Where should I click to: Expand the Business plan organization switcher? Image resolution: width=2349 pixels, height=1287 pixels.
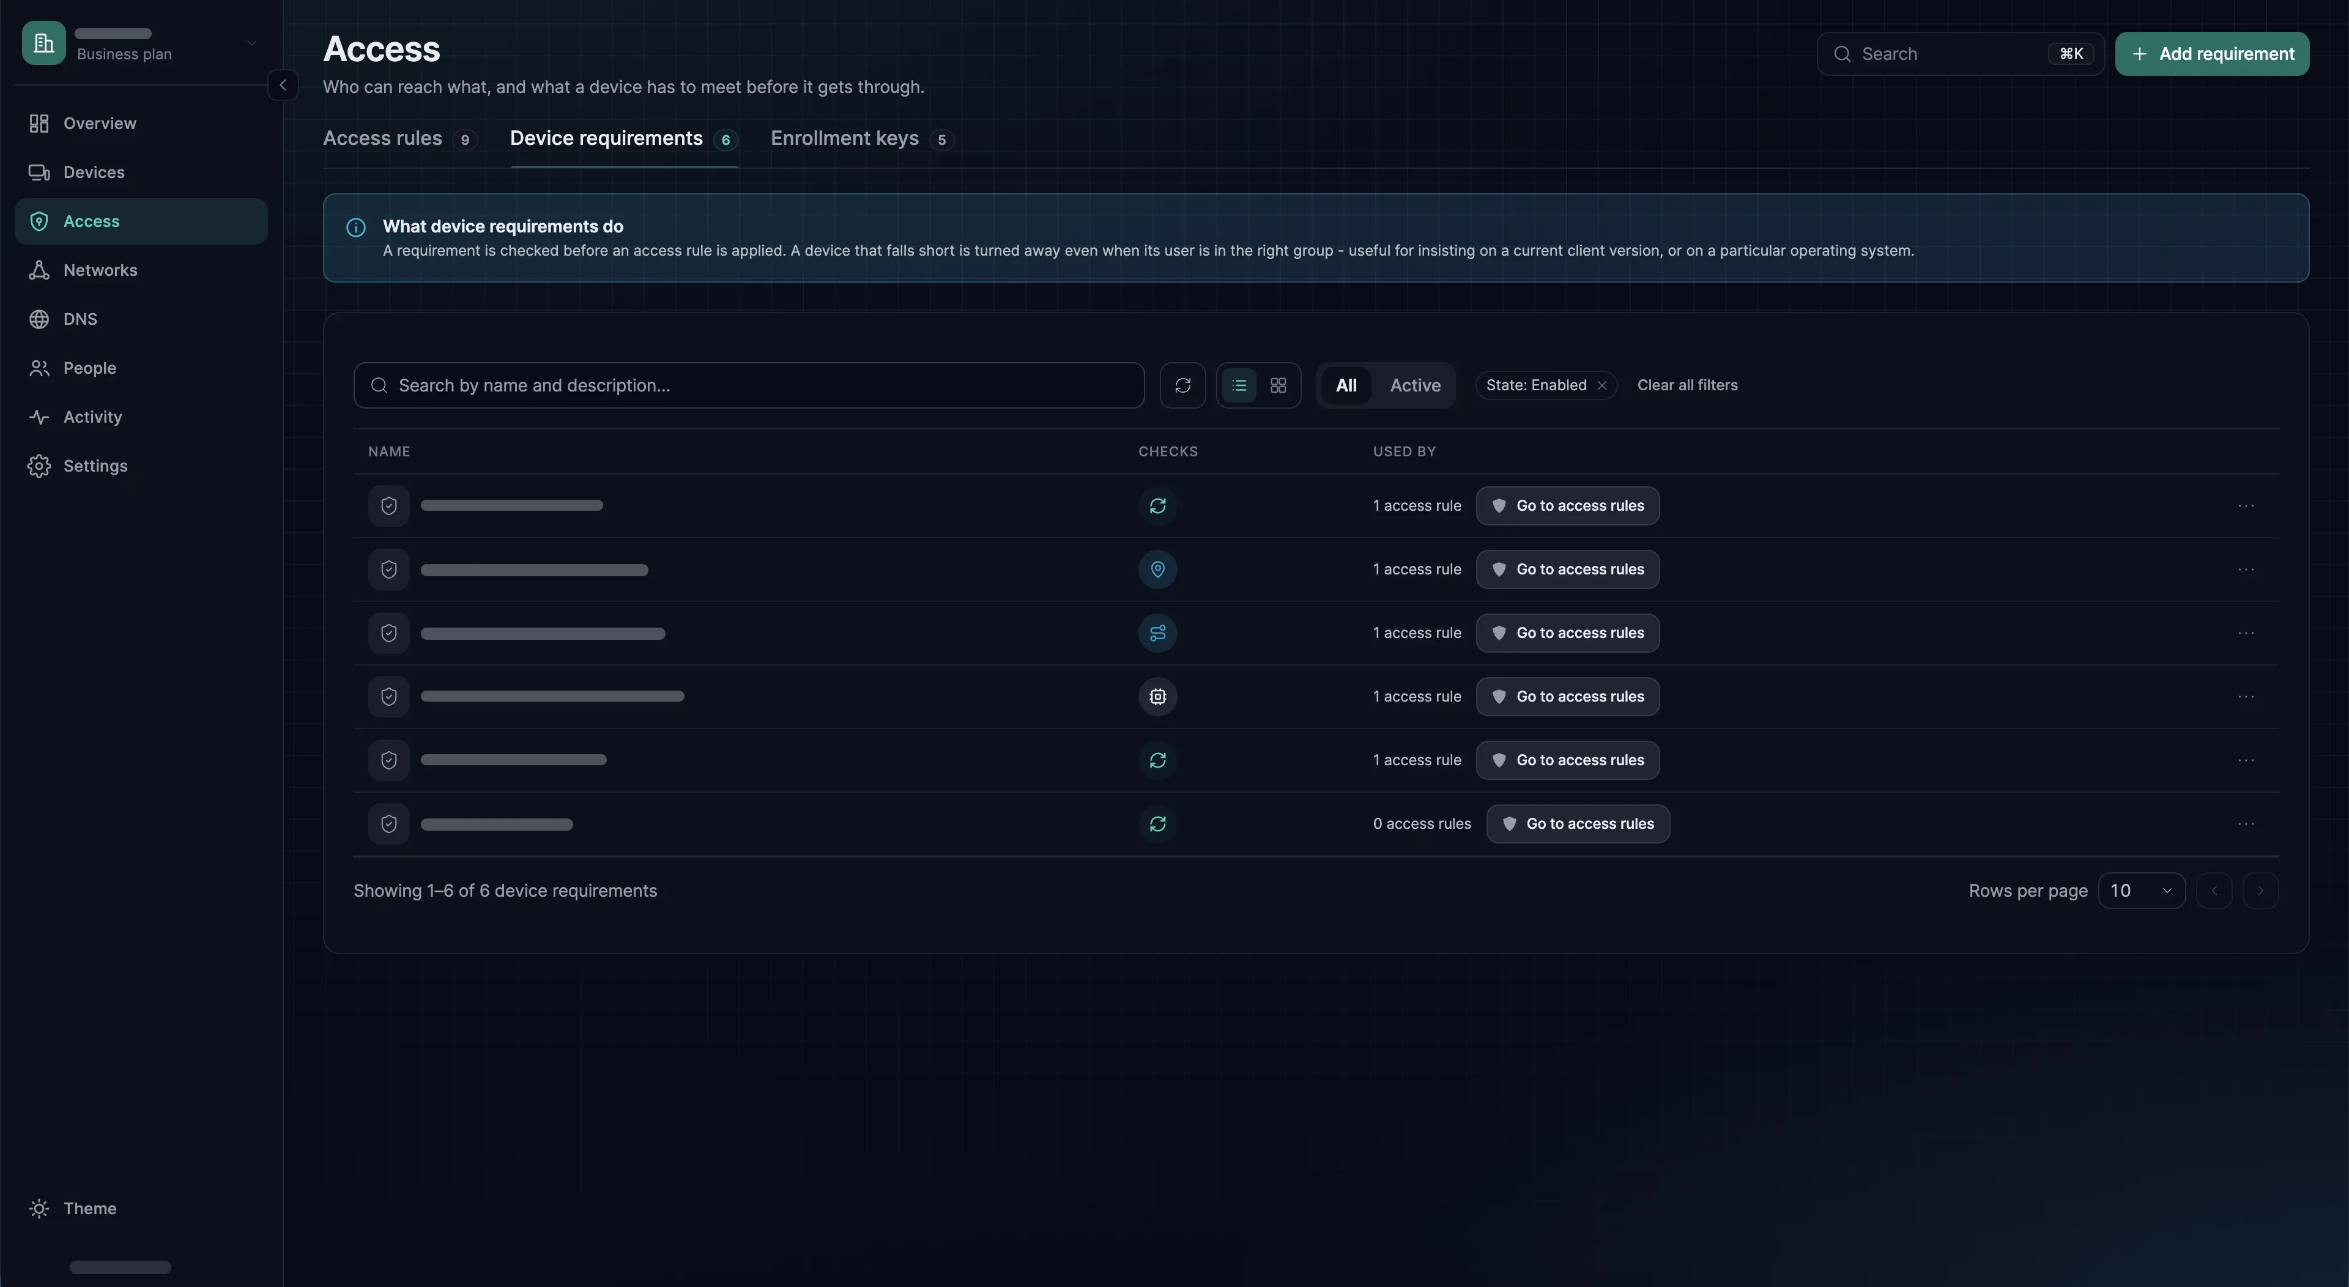[141, 43]
